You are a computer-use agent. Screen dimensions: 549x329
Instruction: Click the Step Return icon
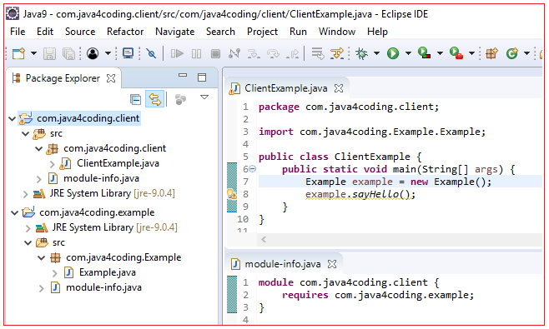[292, 53]
